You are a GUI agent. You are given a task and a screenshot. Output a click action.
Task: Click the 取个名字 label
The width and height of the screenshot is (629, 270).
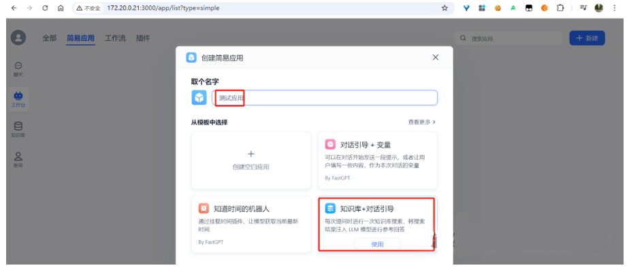click(205, 82)
